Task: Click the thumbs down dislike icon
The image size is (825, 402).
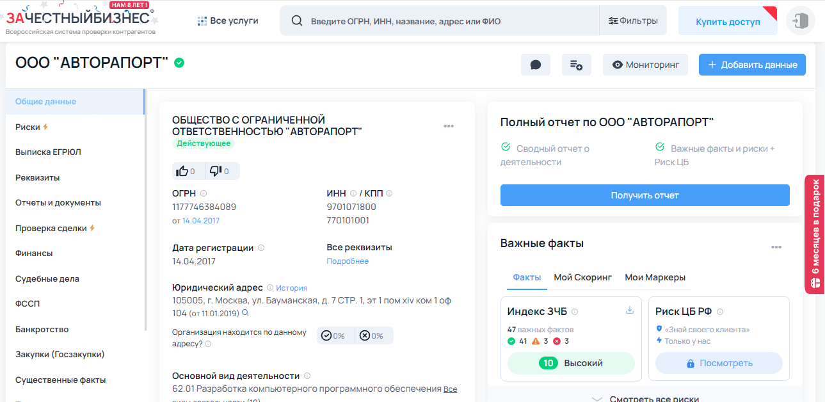Action: (216, 171)
